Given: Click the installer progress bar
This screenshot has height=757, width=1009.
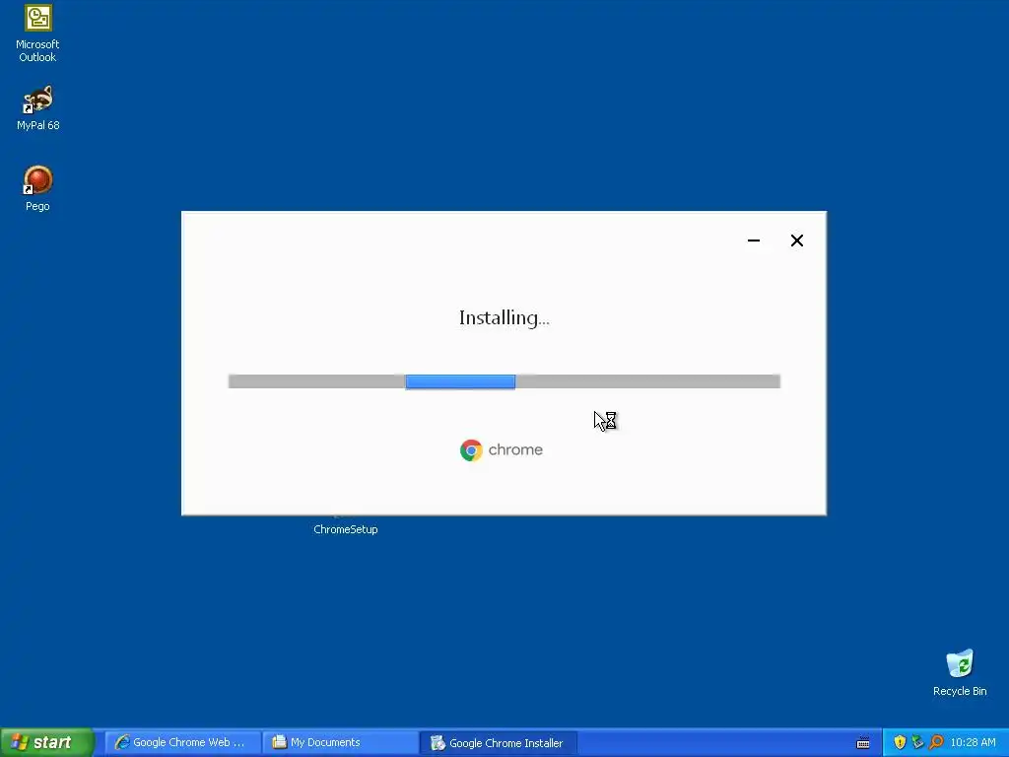Looking at the screenshot, I should 504,381.
